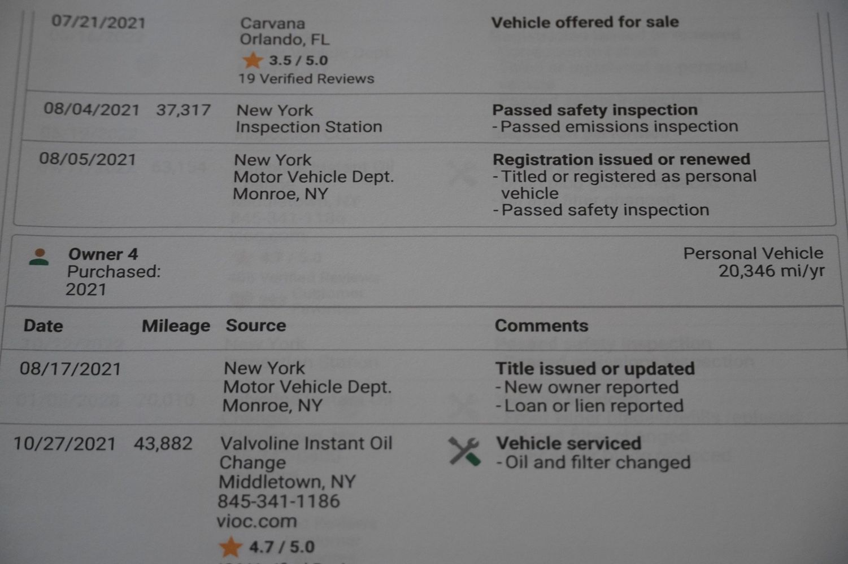
Task: Click the Carvana source name
Action: [x=272, y=23]
